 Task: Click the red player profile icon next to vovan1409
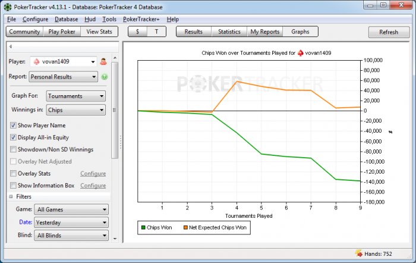pos(103,62)
